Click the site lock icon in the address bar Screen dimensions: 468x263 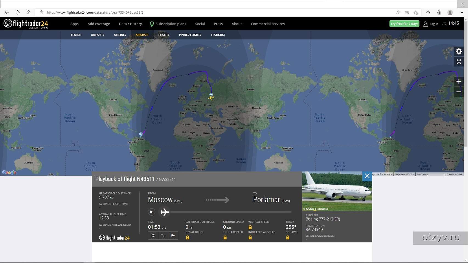click(x=41, y=12)
